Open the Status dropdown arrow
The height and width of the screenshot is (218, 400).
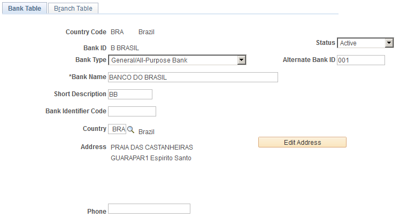389,43
